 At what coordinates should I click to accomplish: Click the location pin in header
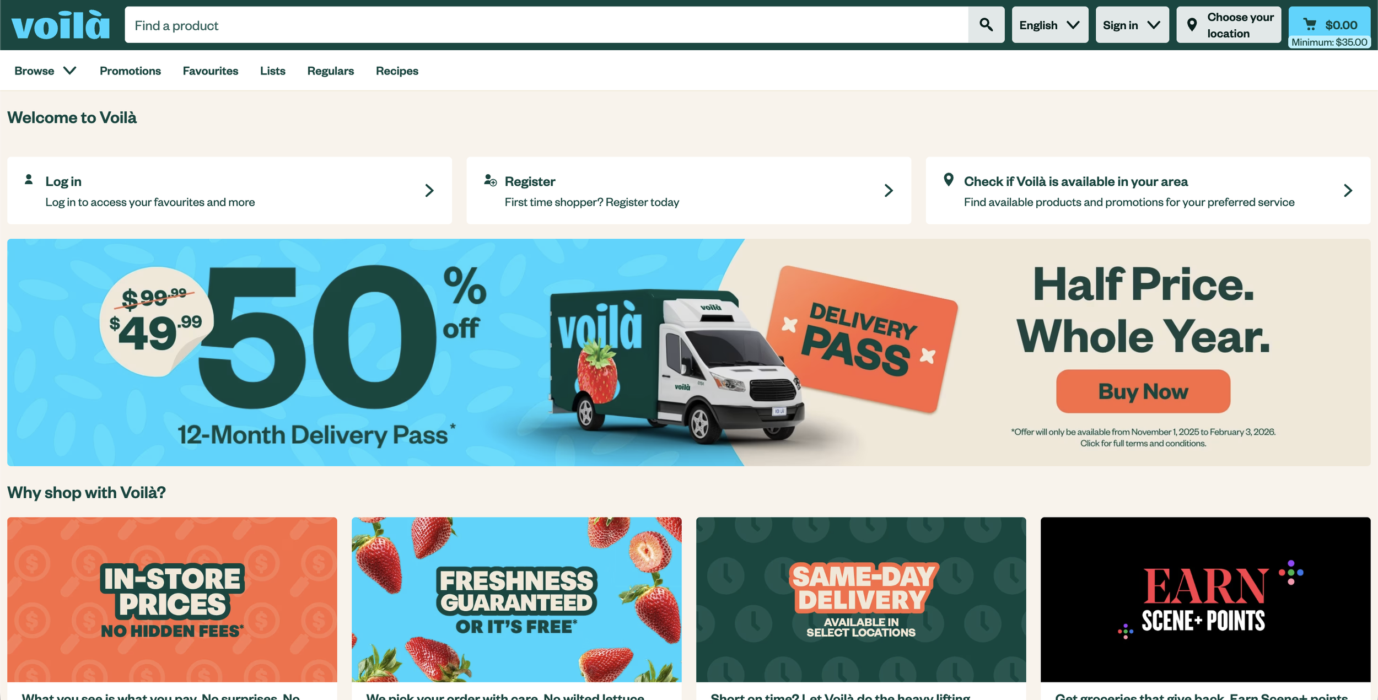click(x=1192, y=25)
